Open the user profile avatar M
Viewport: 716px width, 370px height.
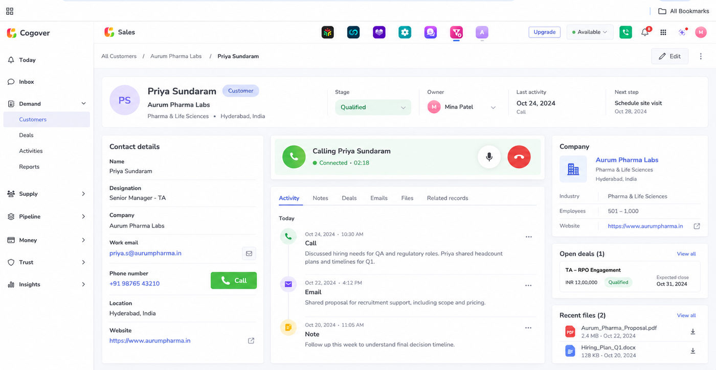point(701,32)
